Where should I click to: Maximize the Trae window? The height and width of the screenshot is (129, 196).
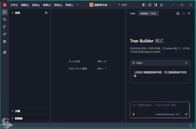click(x=182, y=5)
